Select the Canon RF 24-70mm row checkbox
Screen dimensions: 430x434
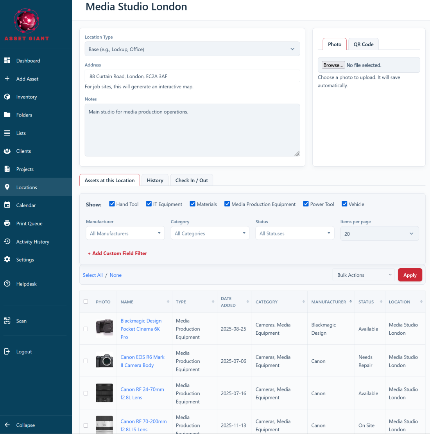click(86, 393)
